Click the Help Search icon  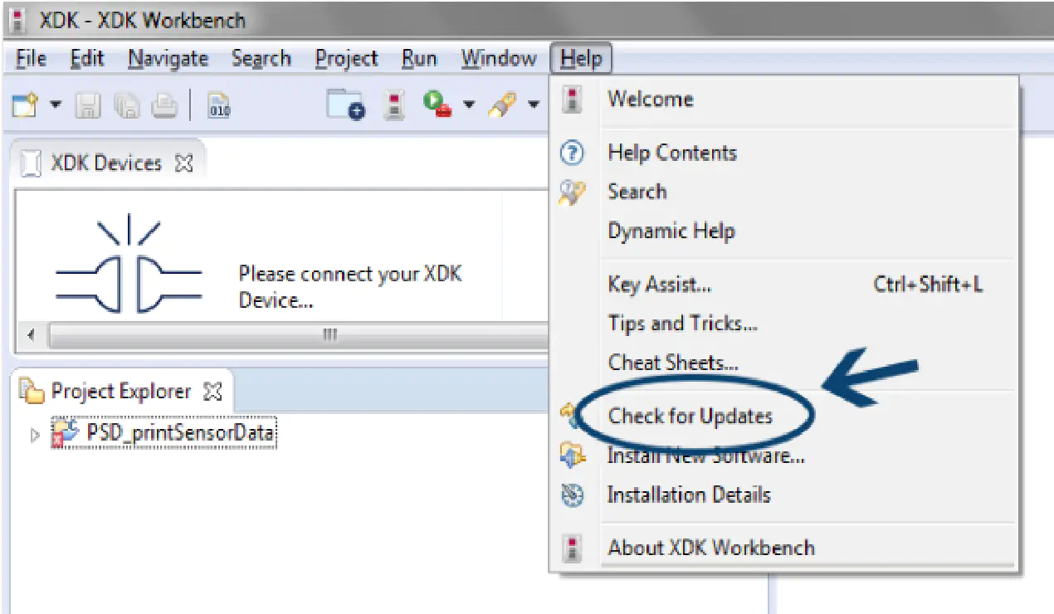click(x=573, y=192)
